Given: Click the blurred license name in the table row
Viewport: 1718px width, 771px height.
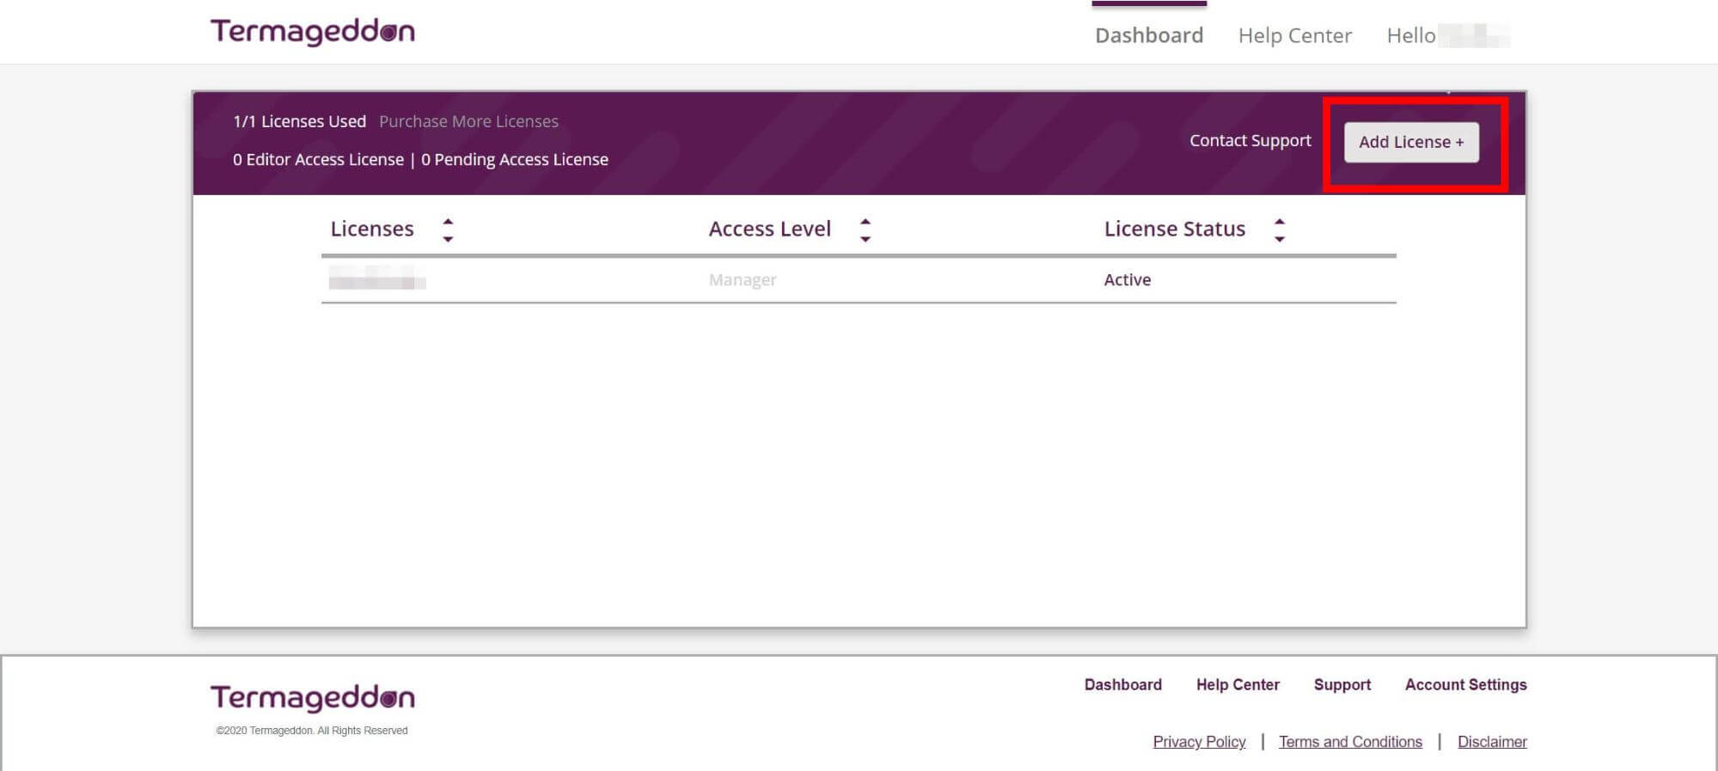Looking at the screenshot, I should click(377, 278).
